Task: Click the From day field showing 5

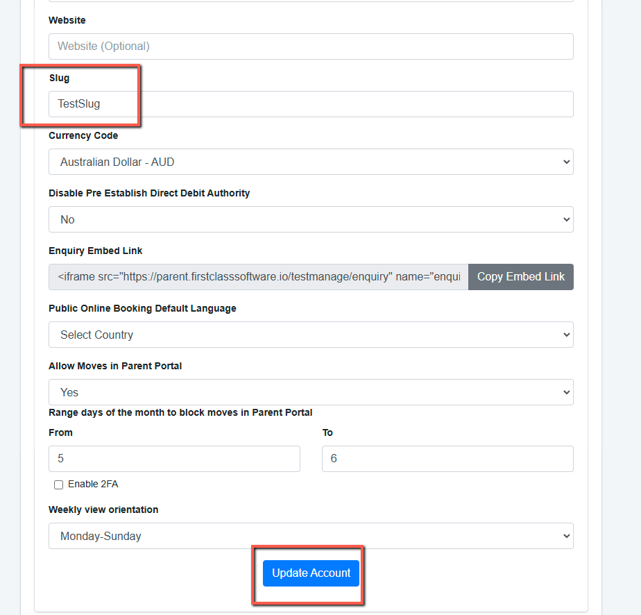Action: (x=174, y=459)
